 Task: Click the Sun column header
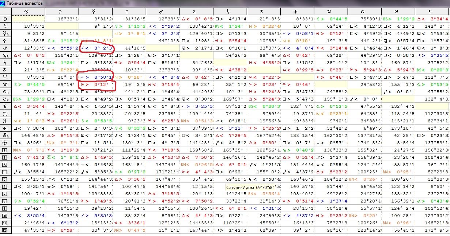pyautogui.click(x=28, y=12)
